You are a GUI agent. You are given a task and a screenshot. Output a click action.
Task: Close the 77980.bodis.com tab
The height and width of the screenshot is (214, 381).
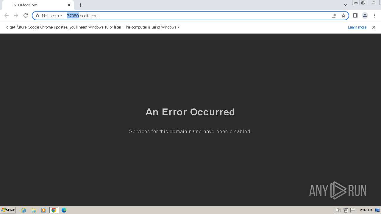tap(69, 5)
